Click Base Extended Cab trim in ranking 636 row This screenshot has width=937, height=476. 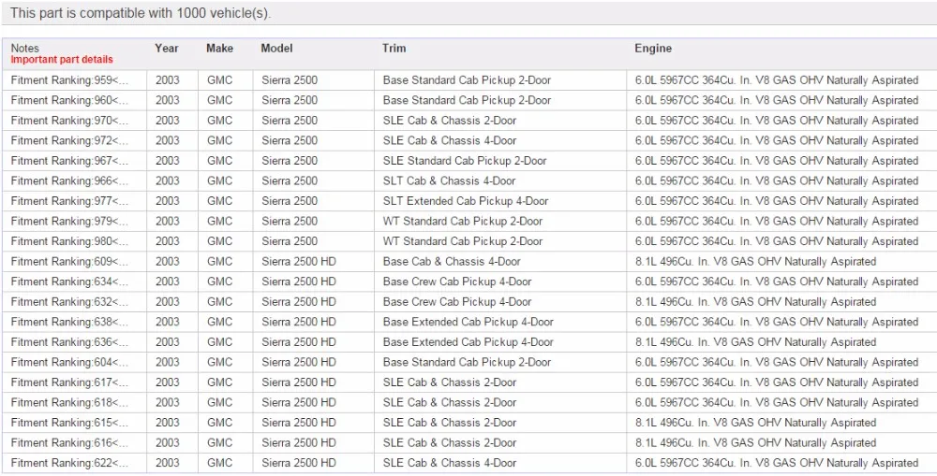(x=500, y=342)
